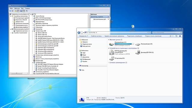The height and width of the screenshot is (108, 192).
Task: Open the Музыка library in sidebar
Action: (84, 61)
